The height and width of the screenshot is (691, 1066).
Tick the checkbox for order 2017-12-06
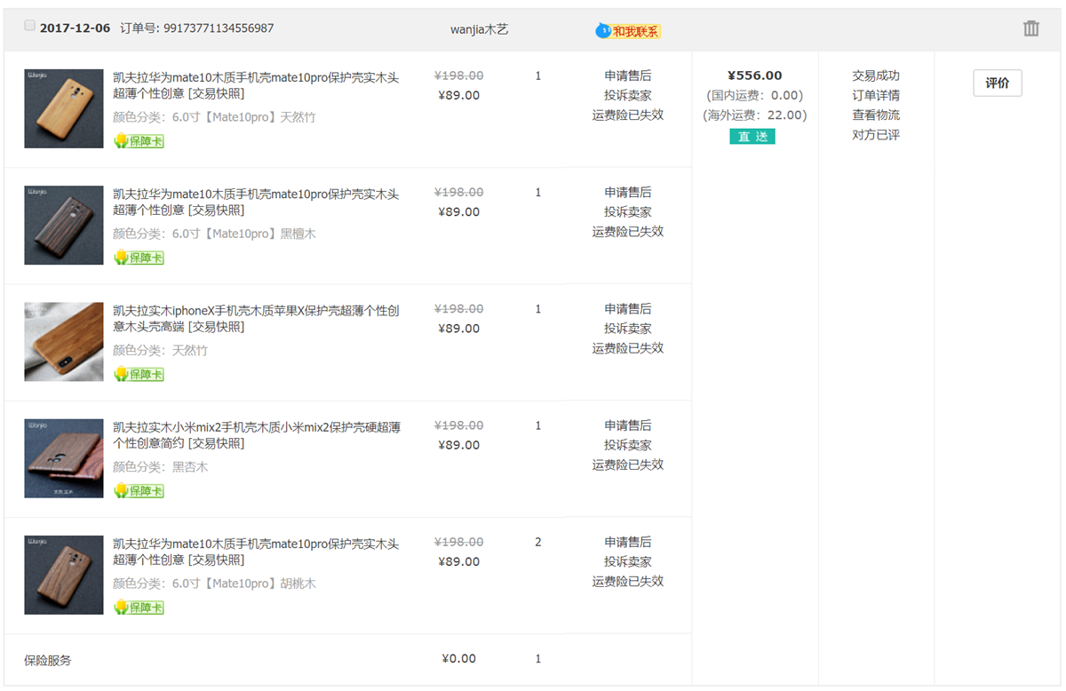30,27
